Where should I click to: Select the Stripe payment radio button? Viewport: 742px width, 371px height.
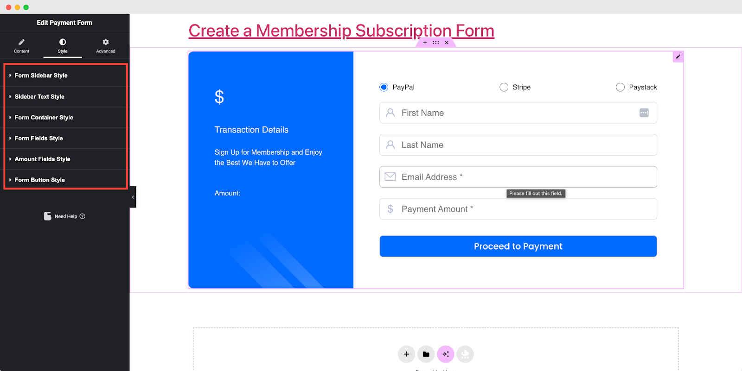(x=503, y=87)
